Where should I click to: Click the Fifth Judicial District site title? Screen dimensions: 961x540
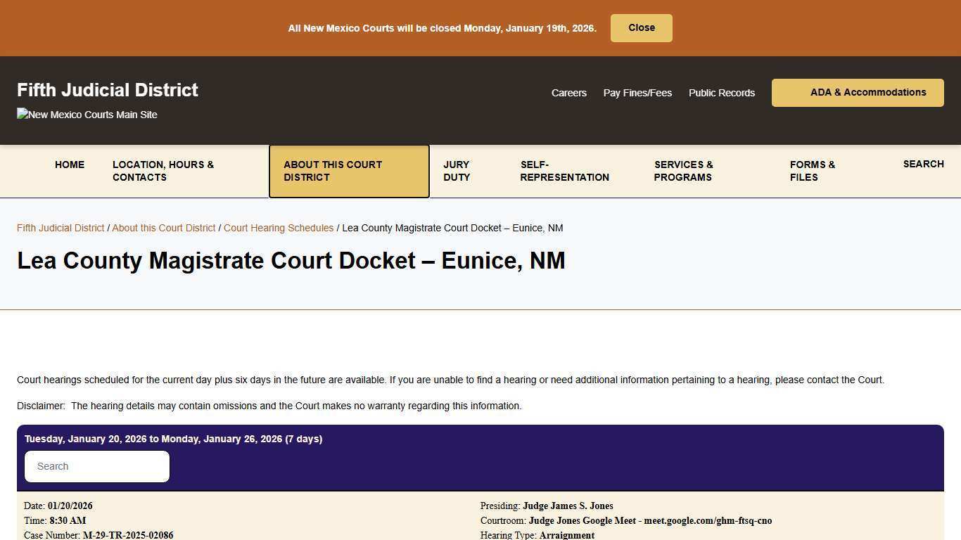point(107,90)
